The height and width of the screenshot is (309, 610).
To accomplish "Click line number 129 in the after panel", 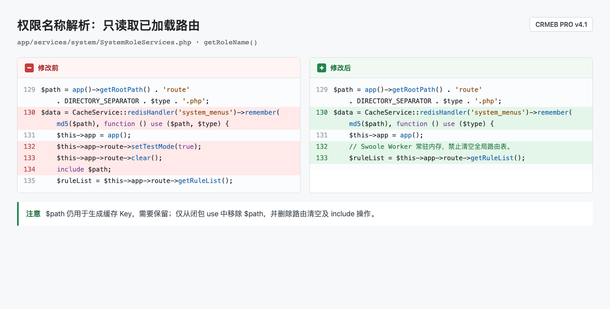I will [x=322, y=89].
